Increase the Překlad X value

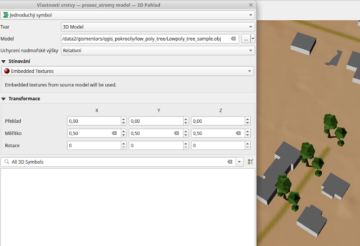tap(124, 119)
